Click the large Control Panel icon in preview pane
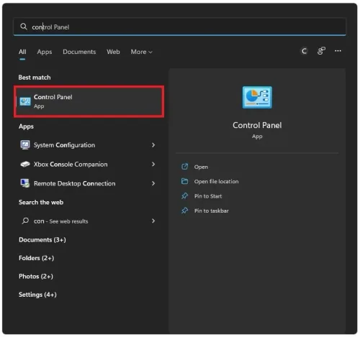 [x=257, y=98]
